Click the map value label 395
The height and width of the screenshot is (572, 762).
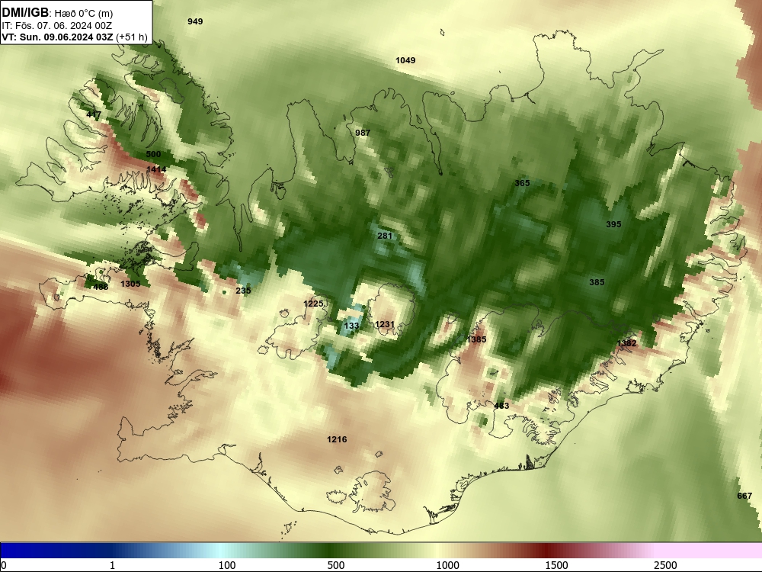[613, 224]
